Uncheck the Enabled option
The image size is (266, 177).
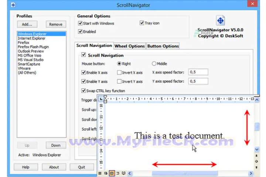click(80, 31)
